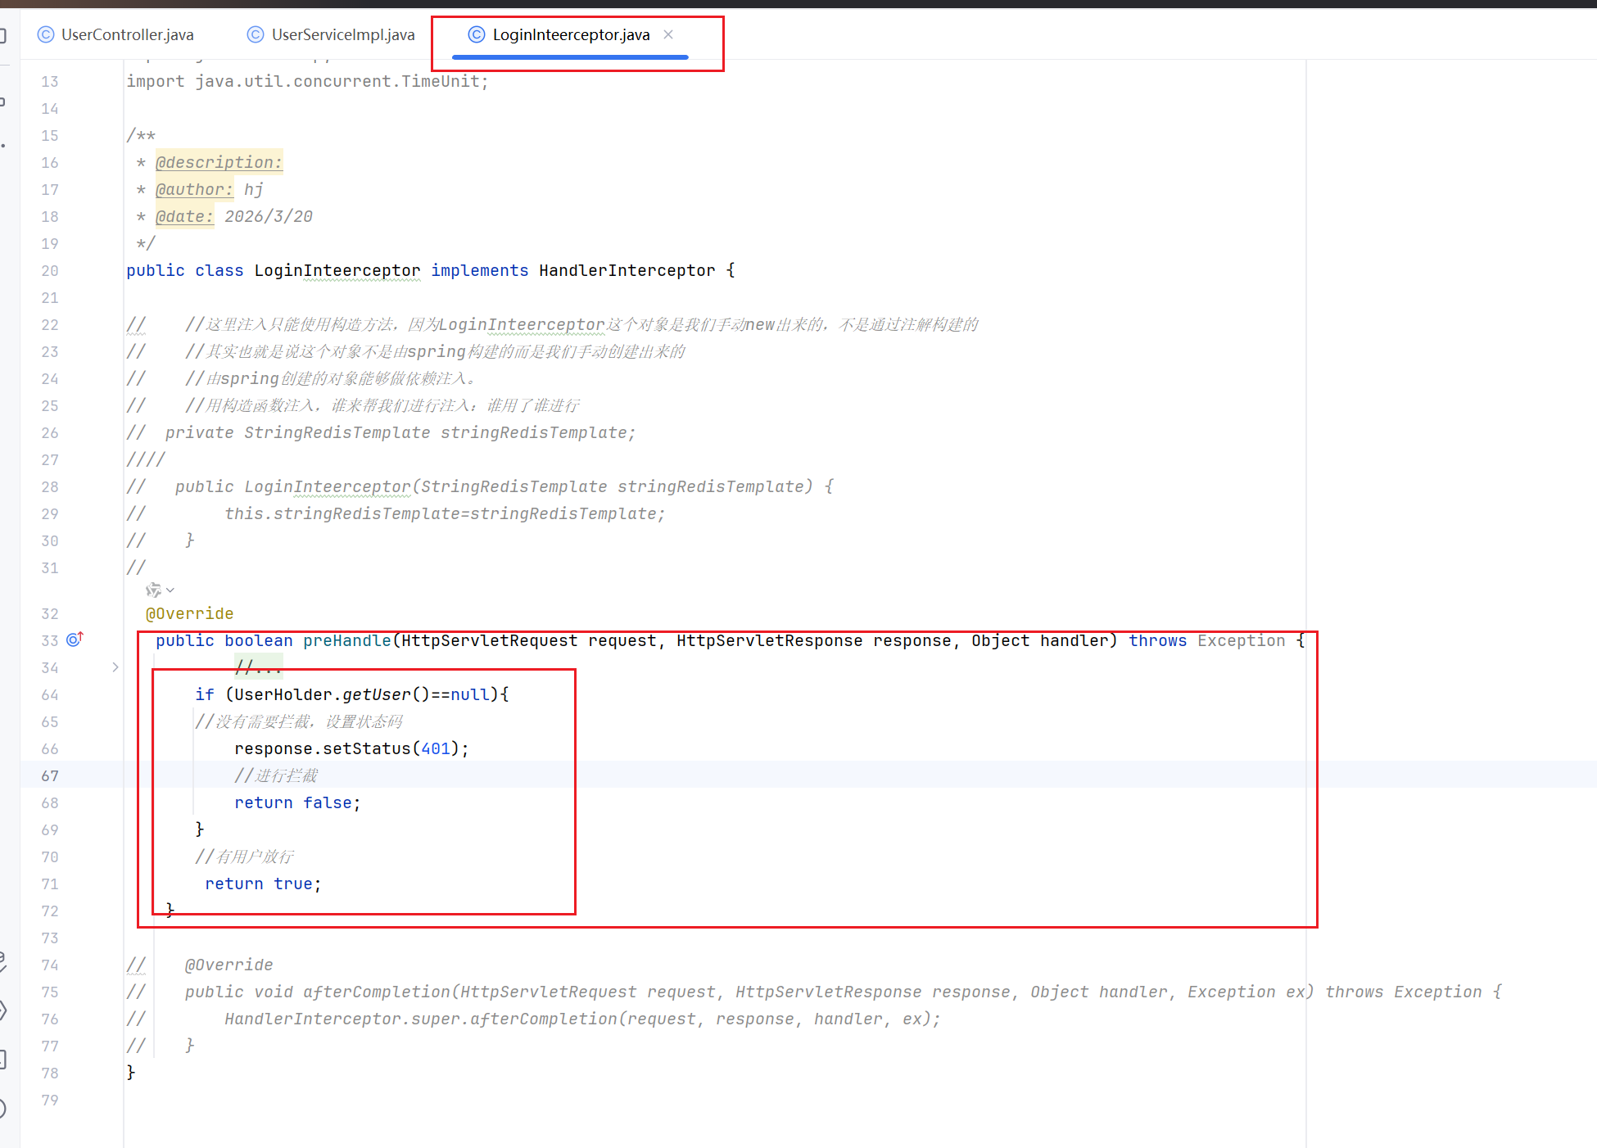Click the class icon on UserServiceImpl.java tab

click(256, 34)
